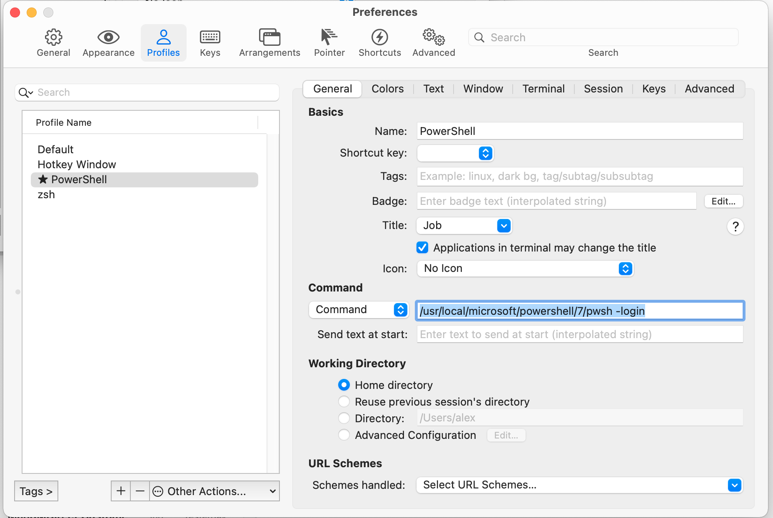Open the Appearance preferences pane
The image size is (773, 518).
coord(108,42)
